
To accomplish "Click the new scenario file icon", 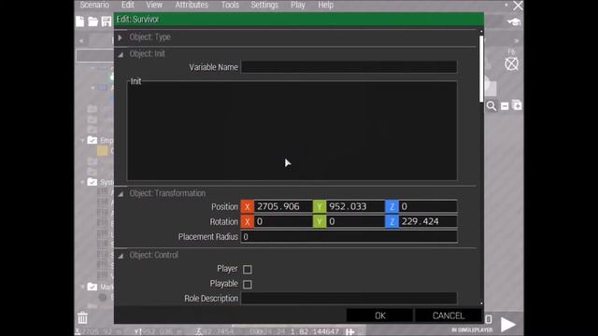I will click(x=79, y=21).
